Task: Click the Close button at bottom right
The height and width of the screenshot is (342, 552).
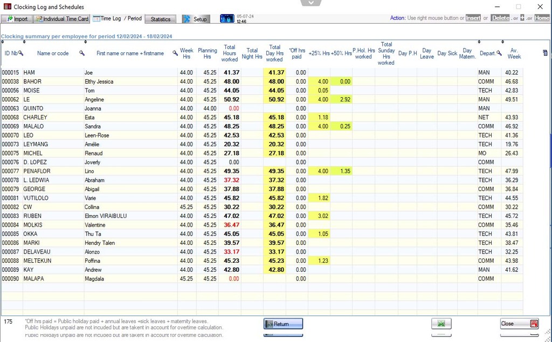Action: 519,324
